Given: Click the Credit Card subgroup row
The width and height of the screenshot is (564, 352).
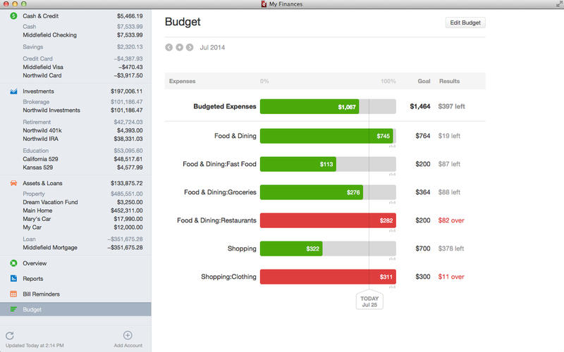Looking at the screenshot, I should [75, 58].
